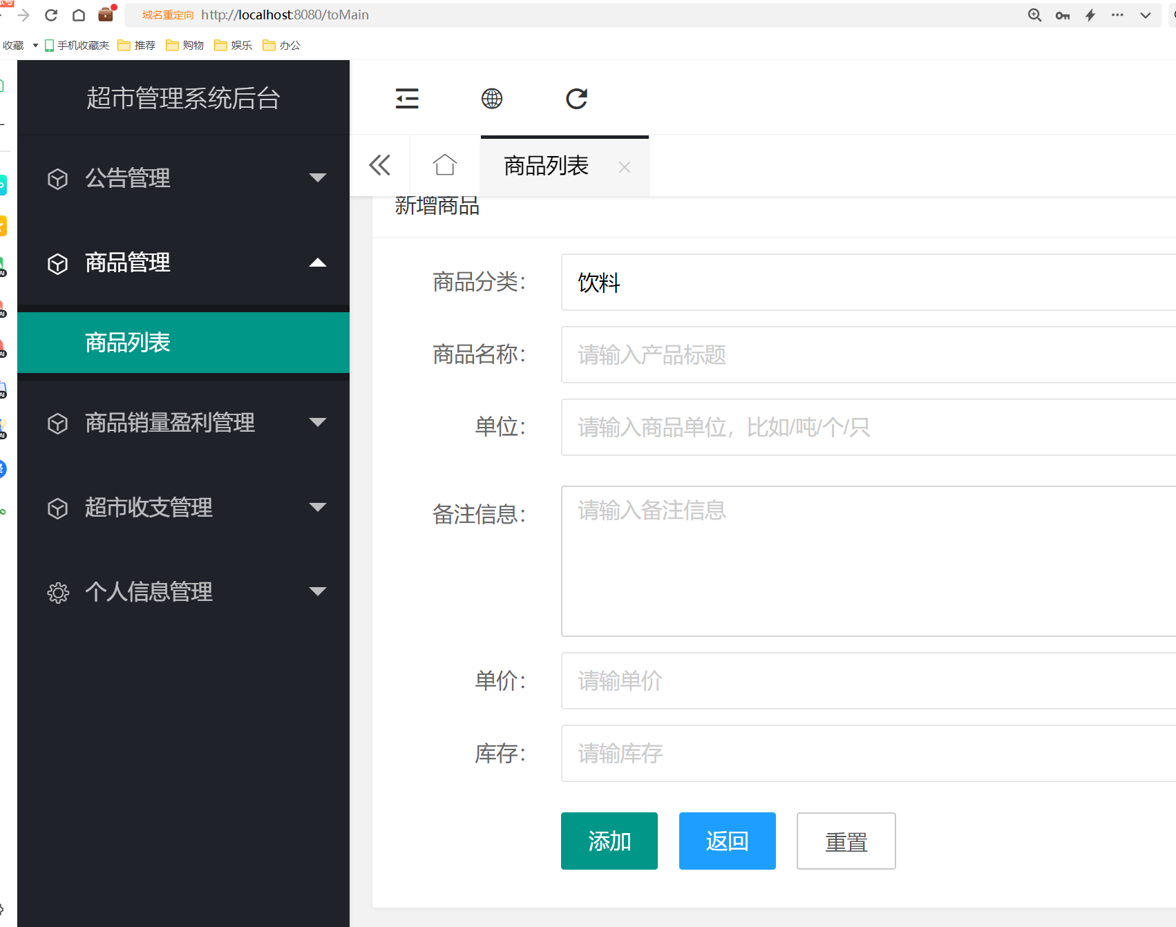Screen dimensions: 1176x927
Task: Open the 手机收藏夹 bookmark
Action: point(77,46)
